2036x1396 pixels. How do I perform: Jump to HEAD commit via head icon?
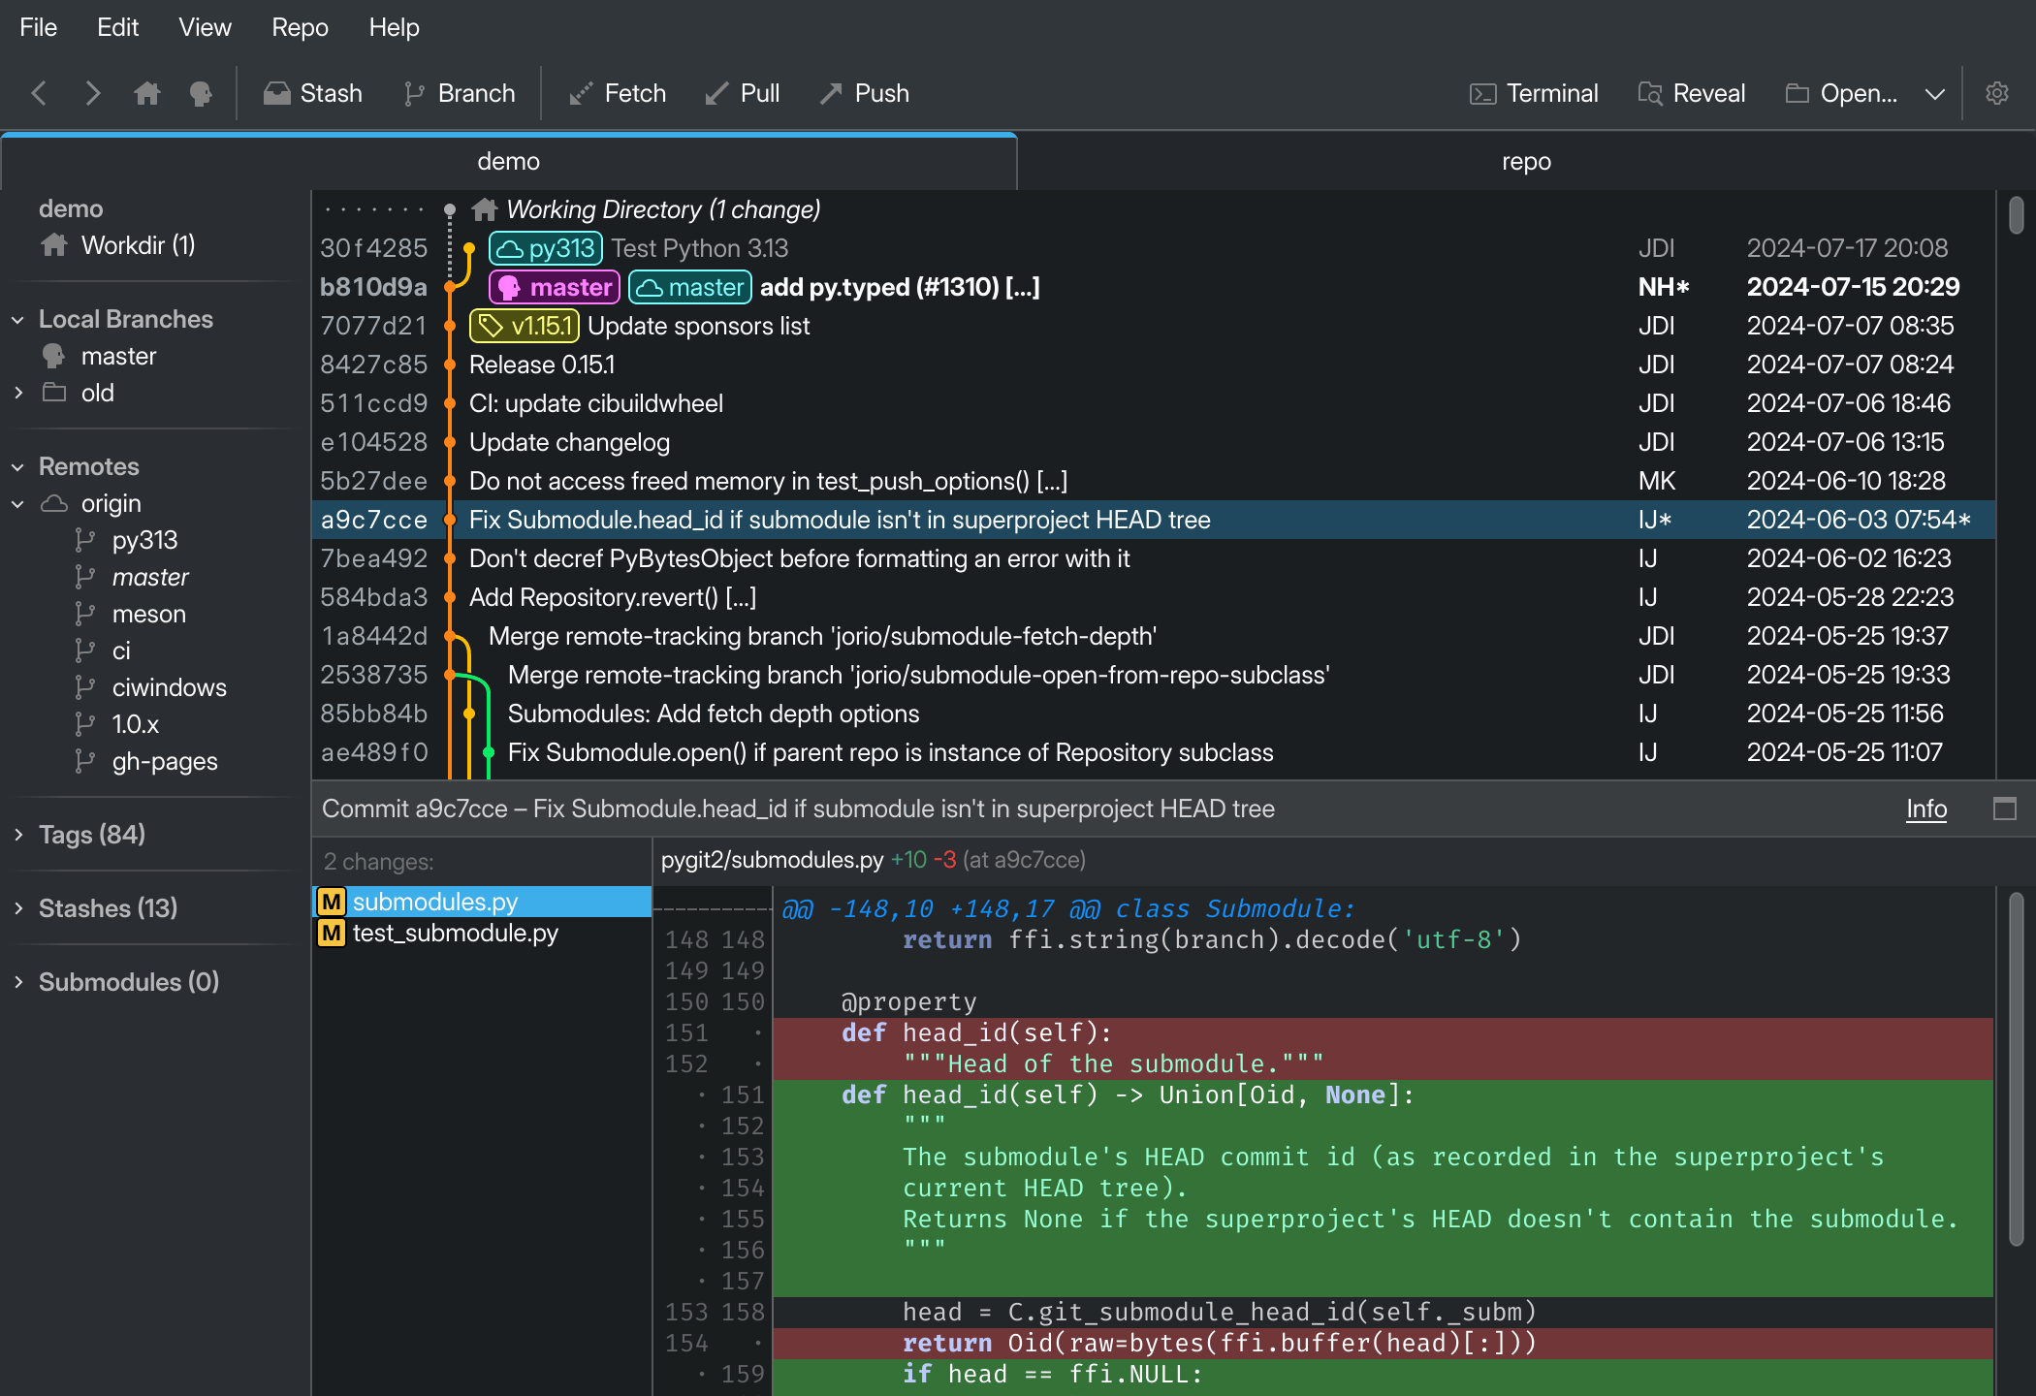coord(201,93)
